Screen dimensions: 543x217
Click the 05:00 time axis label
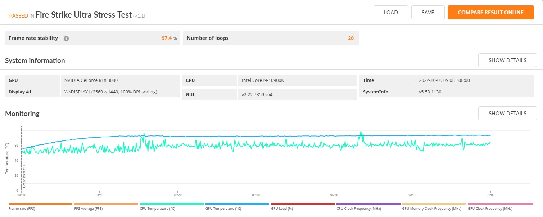(256, 195)
